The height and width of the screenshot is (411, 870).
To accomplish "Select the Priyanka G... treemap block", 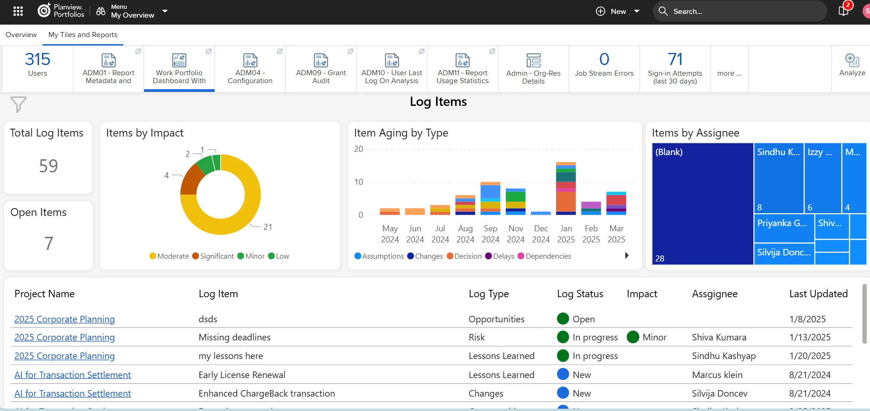I will click(x=784, y=228).
